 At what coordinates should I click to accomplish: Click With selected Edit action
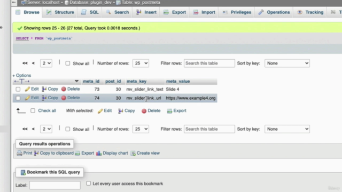[x=105, y=110]
